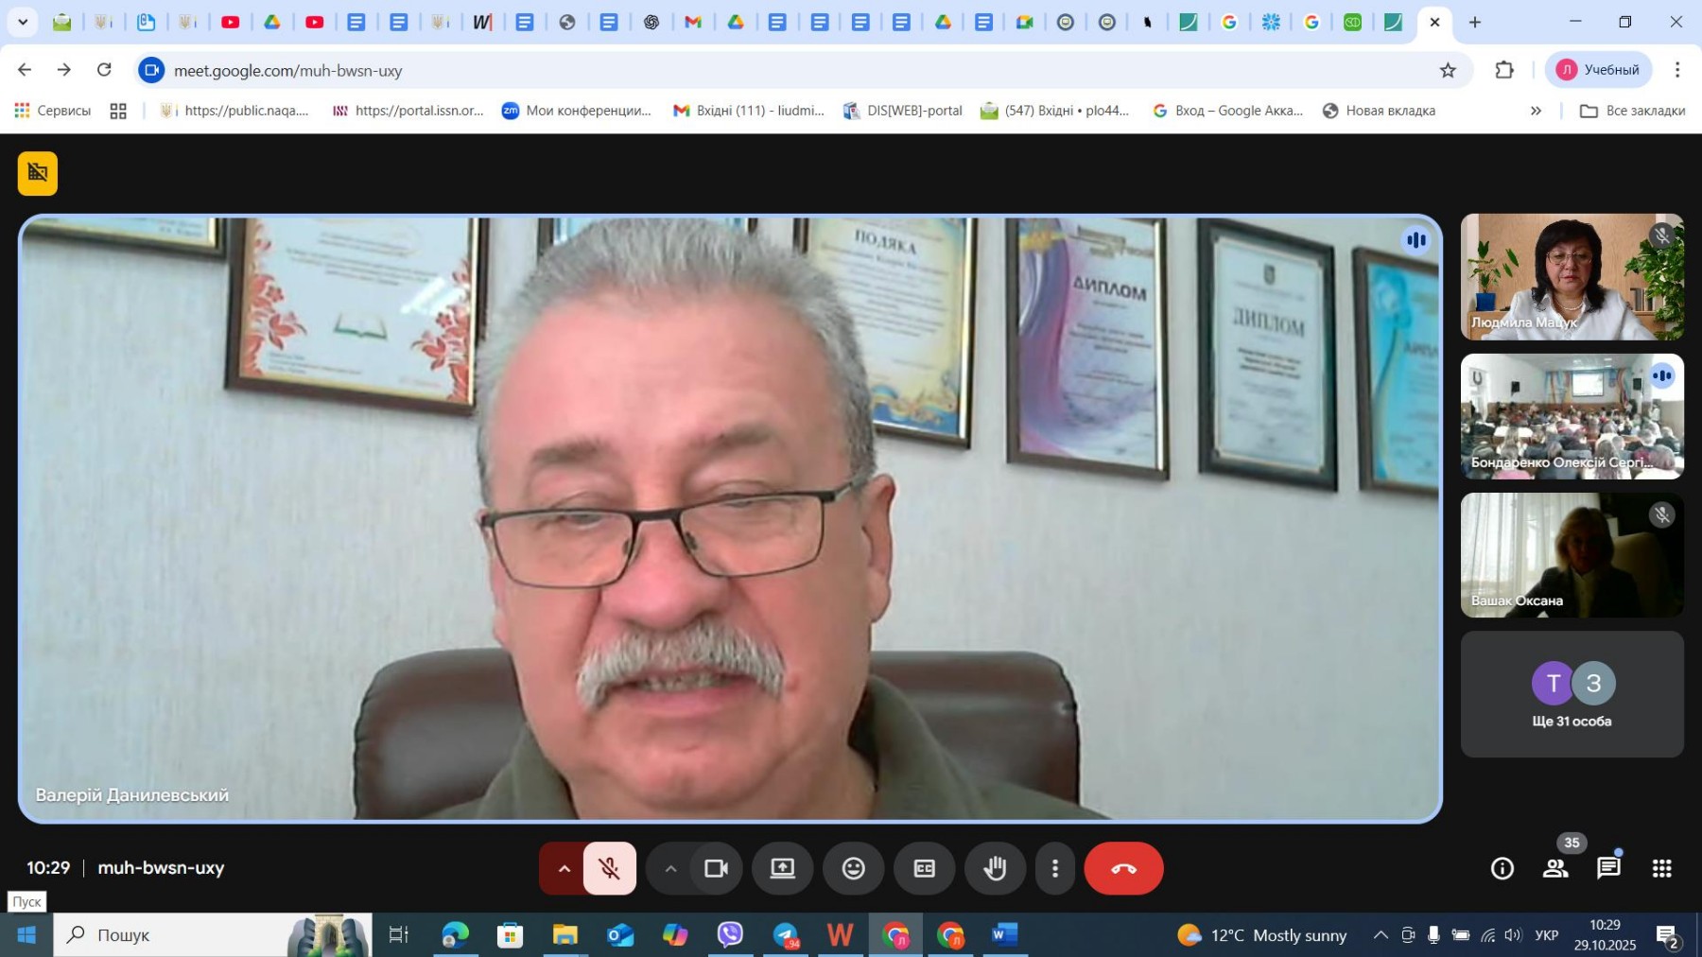The height and width of the screenshot is (957, 1702).
Task: Open the meeting details info icon
Action: (x=1502, y=868)
